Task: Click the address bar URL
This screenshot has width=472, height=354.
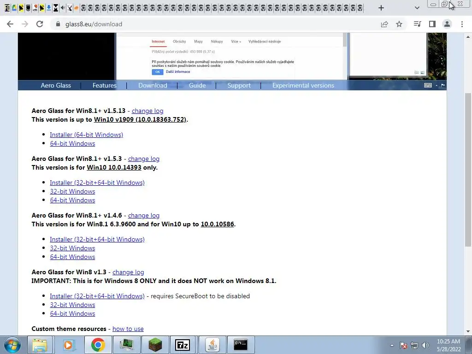Action: (x=94, y=24)
